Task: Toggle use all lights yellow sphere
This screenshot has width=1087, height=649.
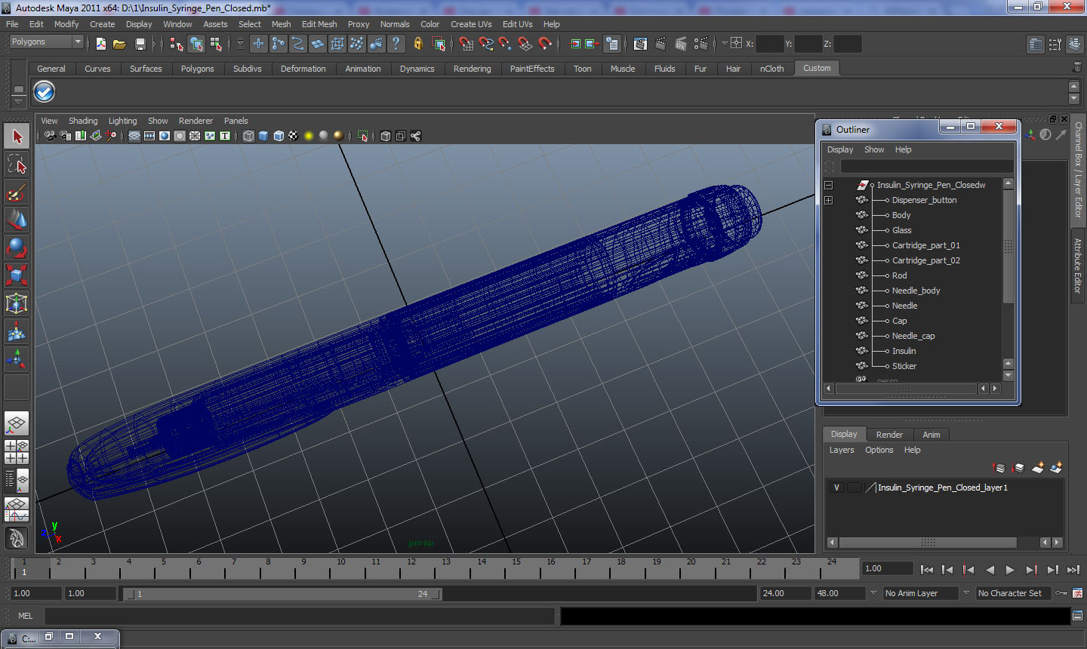Action: point(309,136)
